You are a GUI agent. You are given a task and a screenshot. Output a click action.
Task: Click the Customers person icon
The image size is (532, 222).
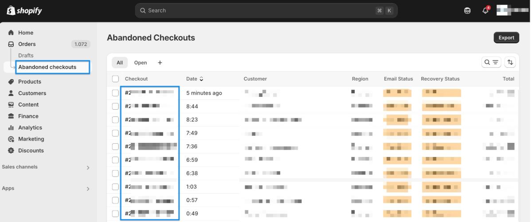pos(11,93)
